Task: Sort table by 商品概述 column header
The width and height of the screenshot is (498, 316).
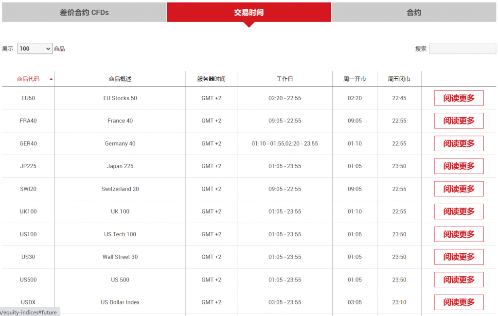Action: click(120, 79)
